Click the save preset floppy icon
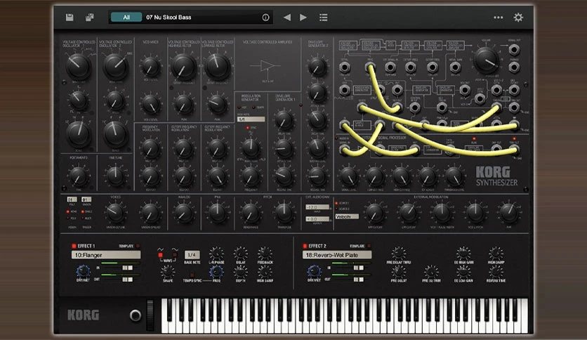 pos(70,18)
